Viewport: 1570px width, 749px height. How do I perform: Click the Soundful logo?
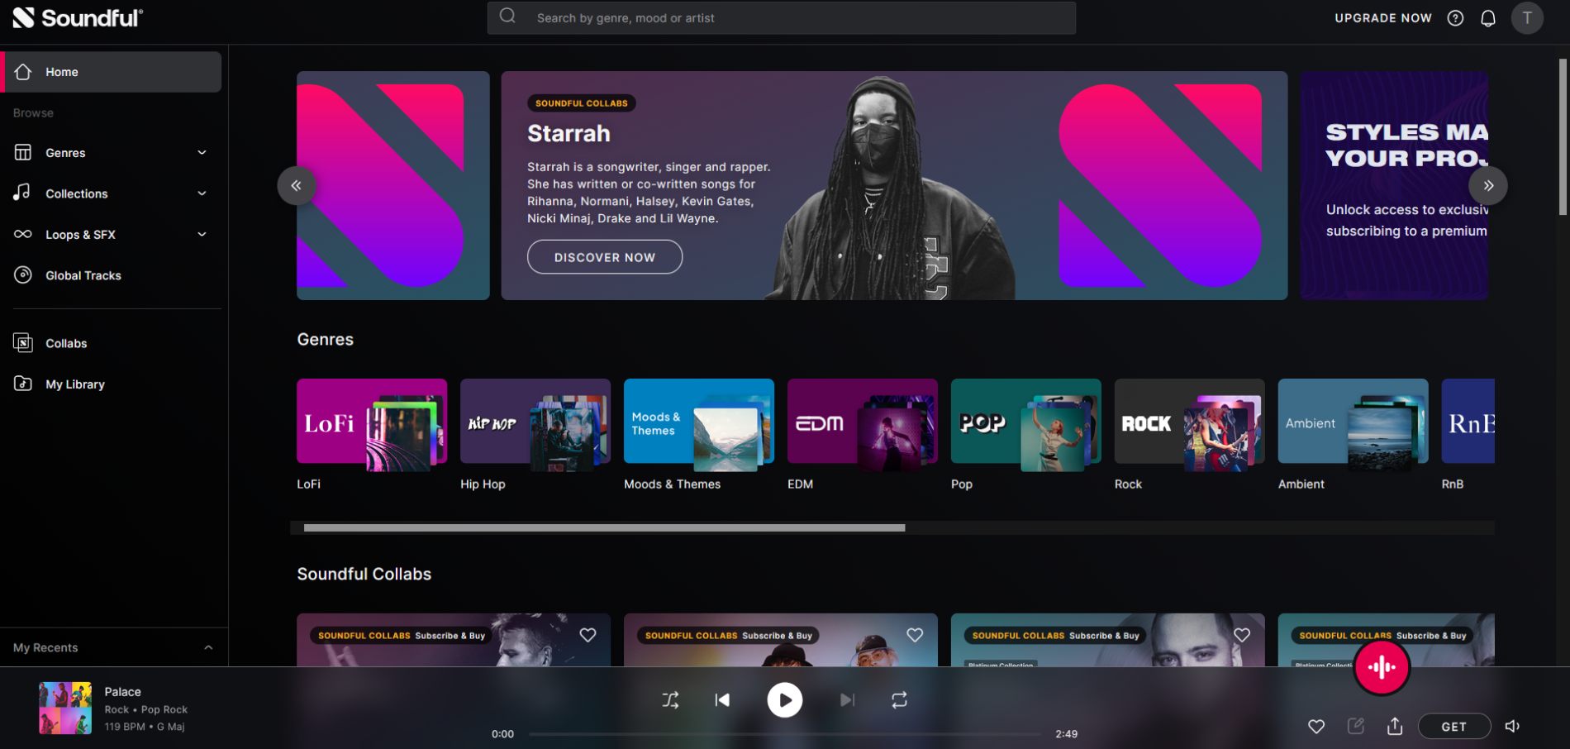tap(78, 17)
